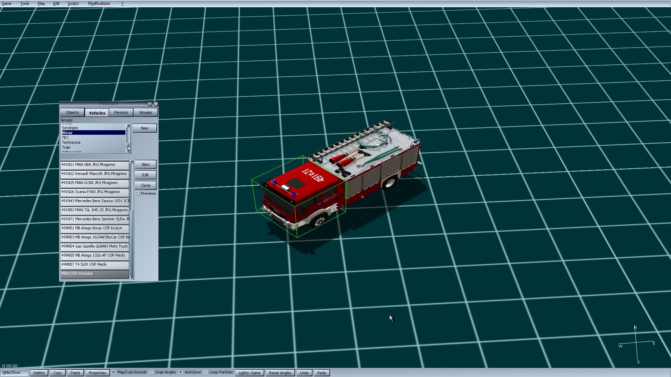The image size is (671, 377).
Task: Select 499N55 MB Atego 1326 AF OSP Piecki
Action: pos(95,256)
